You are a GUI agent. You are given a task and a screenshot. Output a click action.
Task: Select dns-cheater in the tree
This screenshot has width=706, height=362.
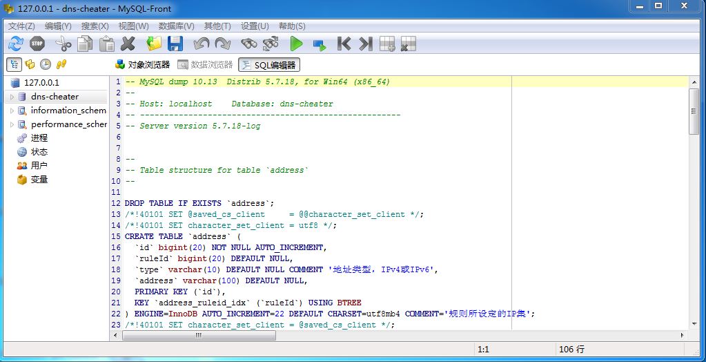coord(55,97)
